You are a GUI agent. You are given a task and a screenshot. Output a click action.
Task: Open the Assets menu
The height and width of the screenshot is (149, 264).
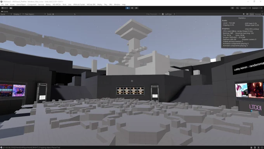(x=12, y=5)
